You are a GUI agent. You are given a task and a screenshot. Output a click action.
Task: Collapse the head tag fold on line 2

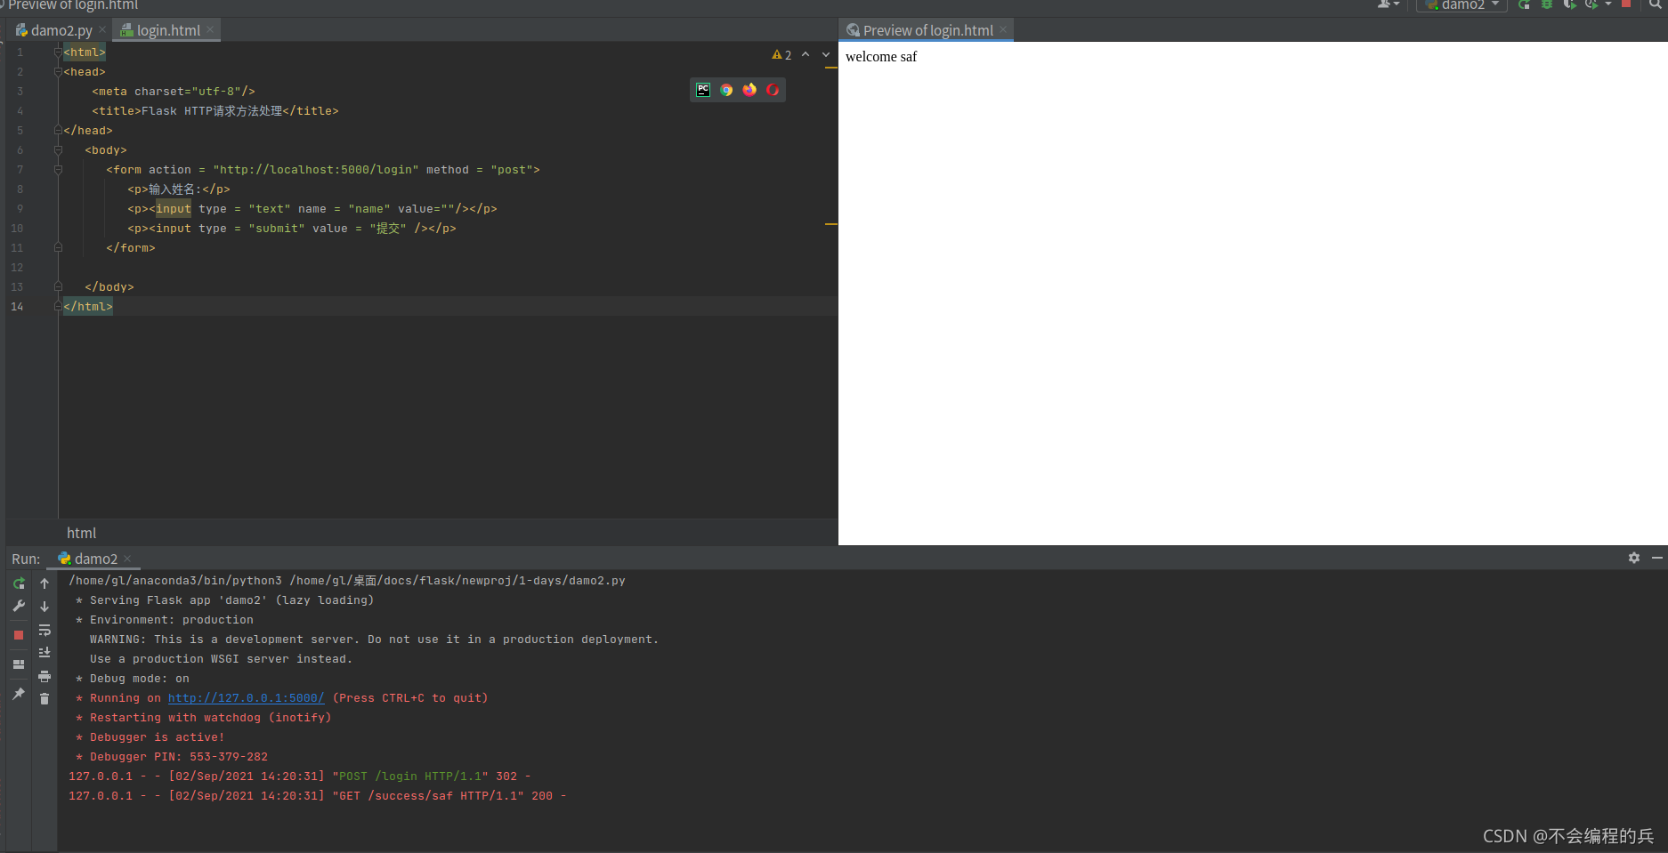(x=58, y=72)
